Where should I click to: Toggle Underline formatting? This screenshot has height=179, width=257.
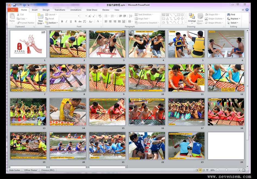(71, 21)
